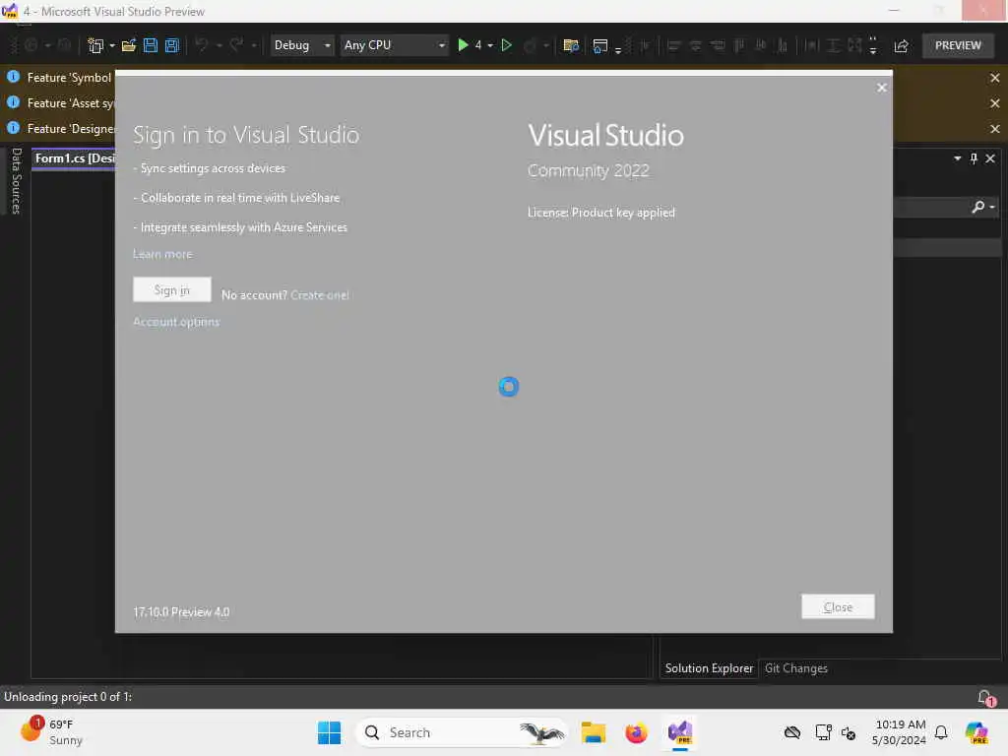
Task: Click info icon of Feature 'Asset' notification
Action: coord(13,102)
